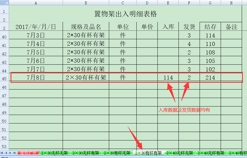This screenshot has width=247, height=158.
Task: Jump to first sheet with navigation arrow
Action: tap(2, 153)
